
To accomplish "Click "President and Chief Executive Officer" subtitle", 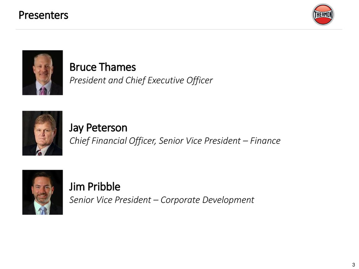I will click(141, 81).
